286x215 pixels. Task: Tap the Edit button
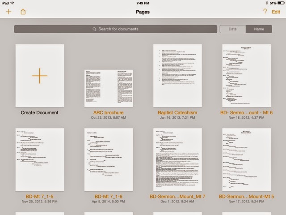tap(276, 12)
